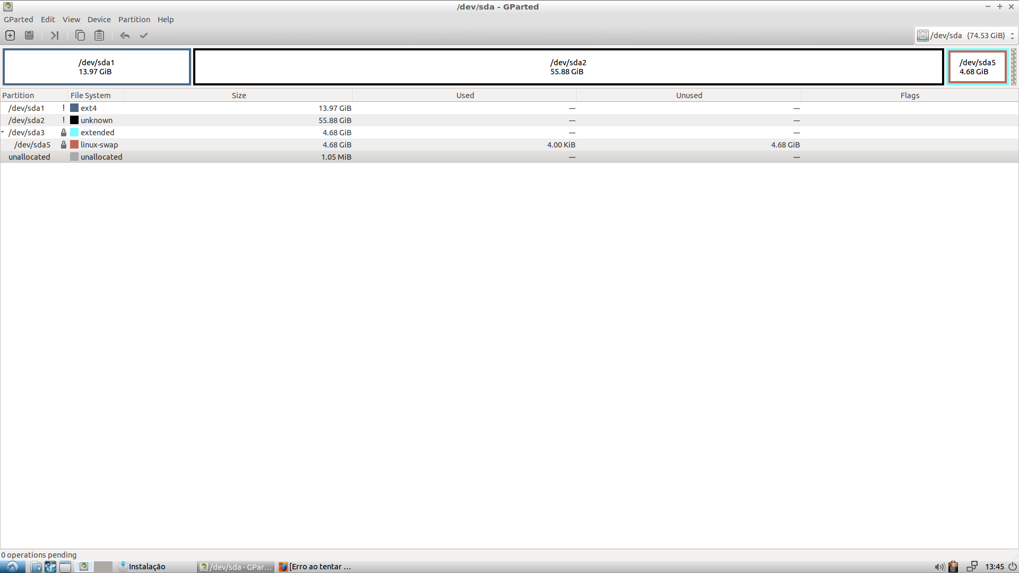Sort by the Flags column header
This screenshot has height=573, width=1019.
[910, 95]
